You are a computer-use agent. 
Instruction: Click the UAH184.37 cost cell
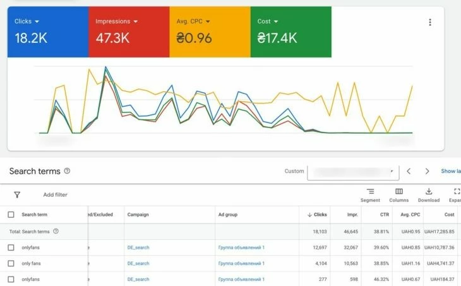click(x=442, y=279)
